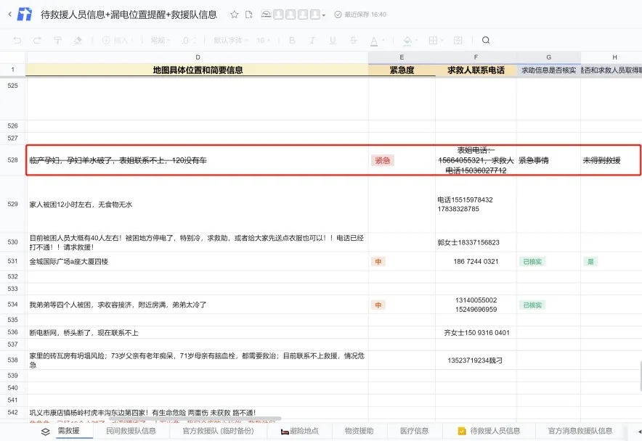
Task: Select column G header
Action: [548, 57]
